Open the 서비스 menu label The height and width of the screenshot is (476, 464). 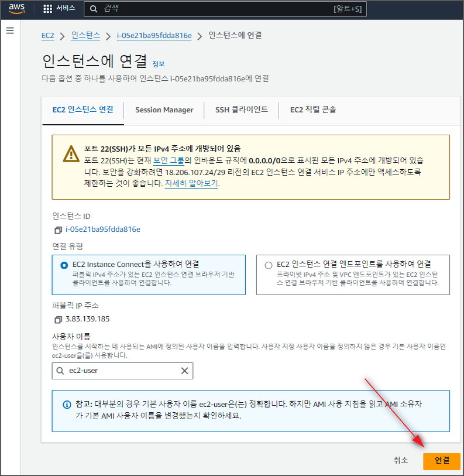(x=66, y=8)
